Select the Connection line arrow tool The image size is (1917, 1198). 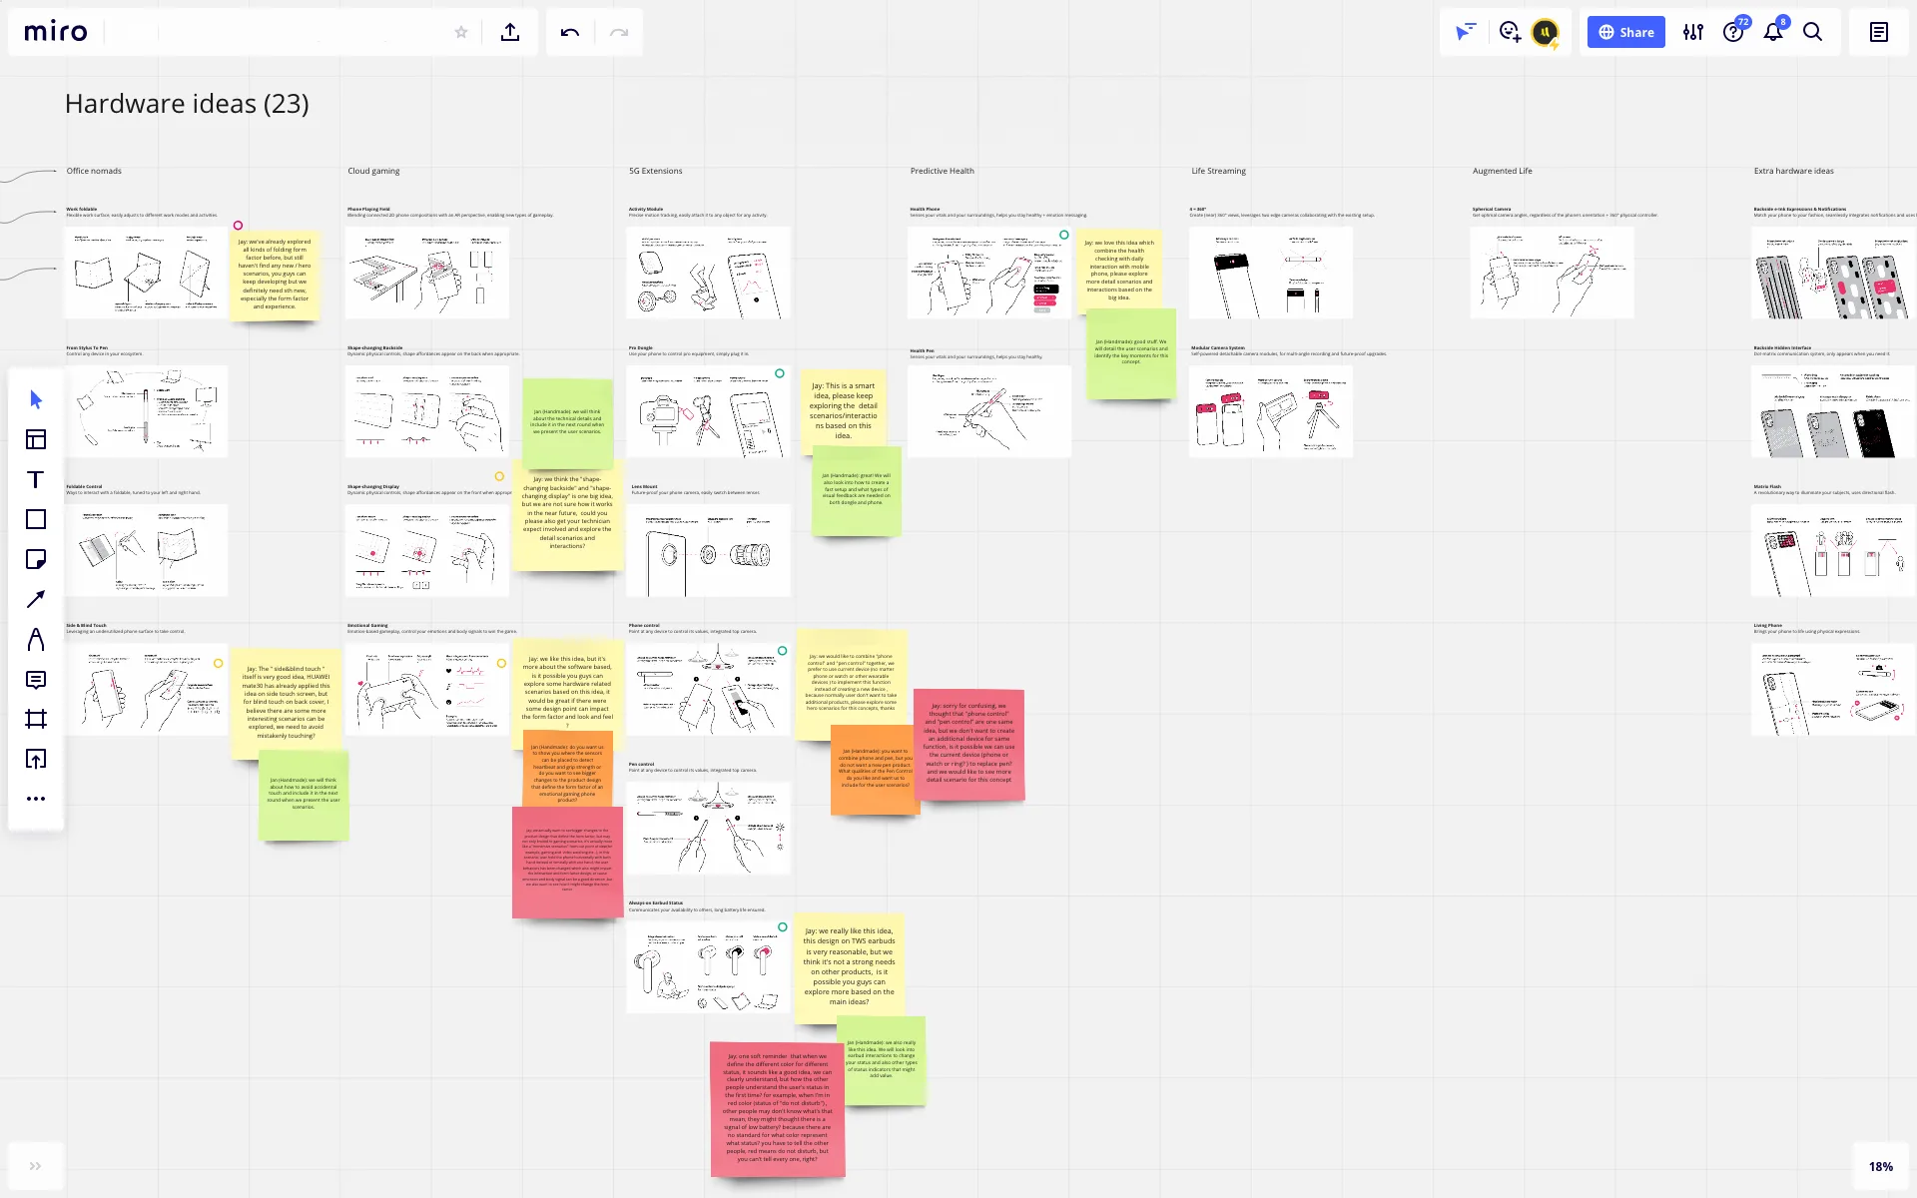point(36,599)
